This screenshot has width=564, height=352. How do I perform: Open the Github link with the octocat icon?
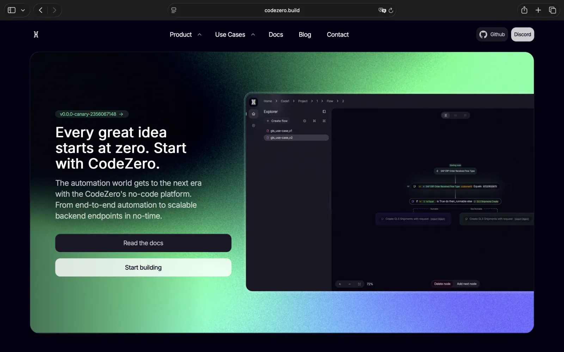click(x=492, y=34)
